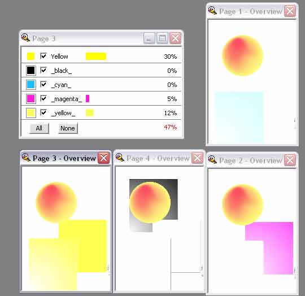
Task: Maximize the Page 3 separations window
Action: tap(162, 38)
